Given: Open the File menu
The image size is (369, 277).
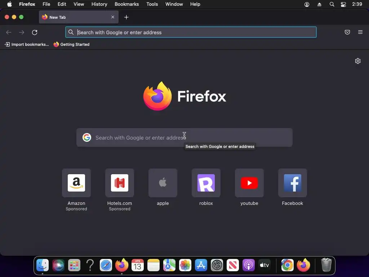Looking at the screenshot, I should [x=46, y=4].
